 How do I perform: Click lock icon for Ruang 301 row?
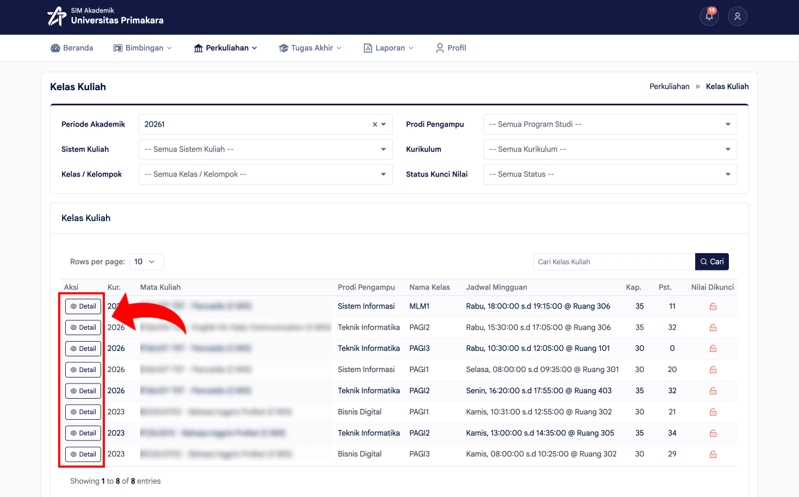click(713, 370)
